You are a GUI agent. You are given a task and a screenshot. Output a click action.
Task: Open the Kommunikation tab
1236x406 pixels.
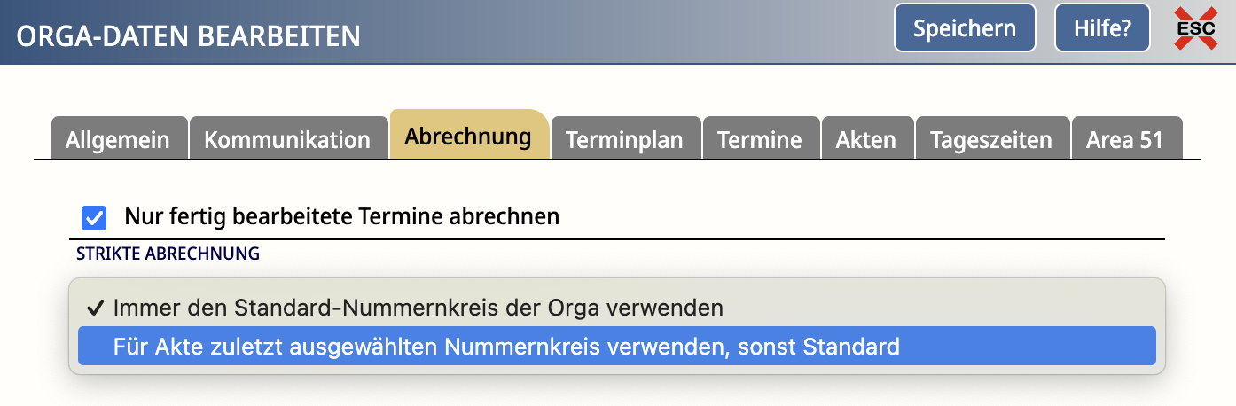click(x=287, y=140)
